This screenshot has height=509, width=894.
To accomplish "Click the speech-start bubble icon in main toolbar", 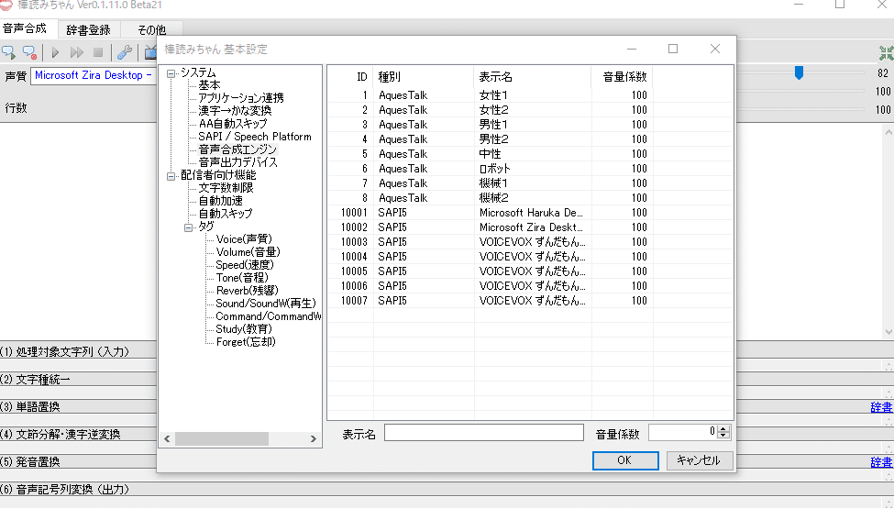I will 8,52.
